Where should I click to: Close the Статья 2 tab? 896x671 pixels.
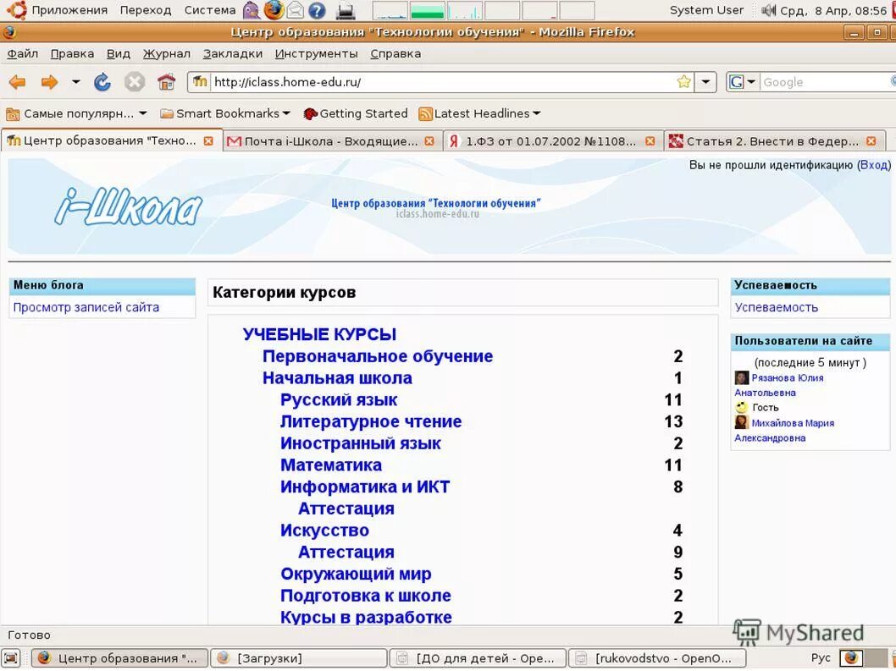click(871, 141)
